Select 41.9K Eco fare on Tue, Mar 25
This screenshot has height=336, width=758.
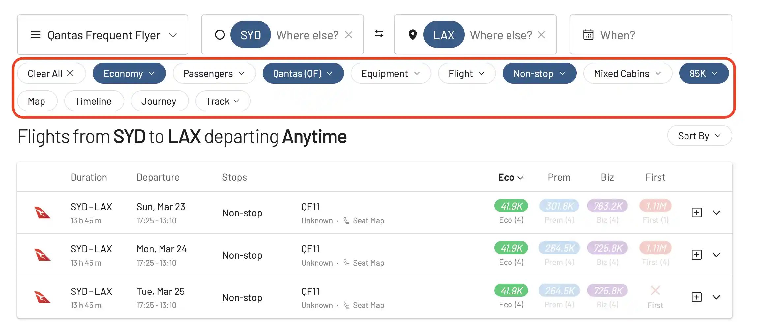[x=511, y=291]
